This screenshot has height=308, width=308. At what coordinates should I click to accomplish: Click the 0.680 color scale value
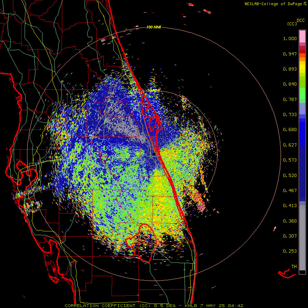pyautogui.click(x=290, y=130)
